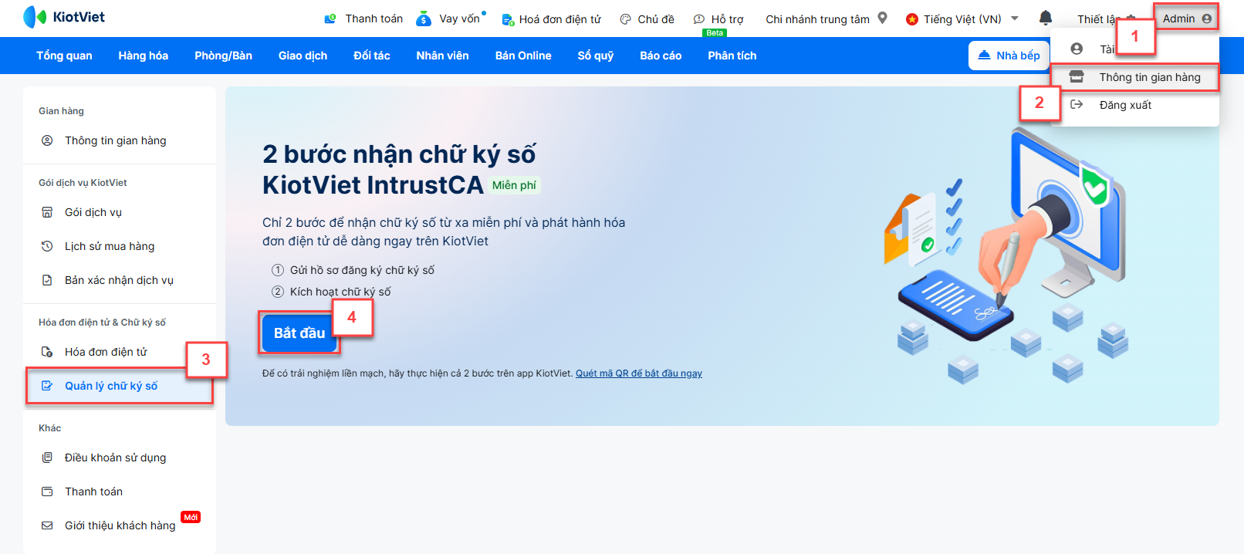Click the Nhà bếp button
1244x554 pixels.
1009,56
